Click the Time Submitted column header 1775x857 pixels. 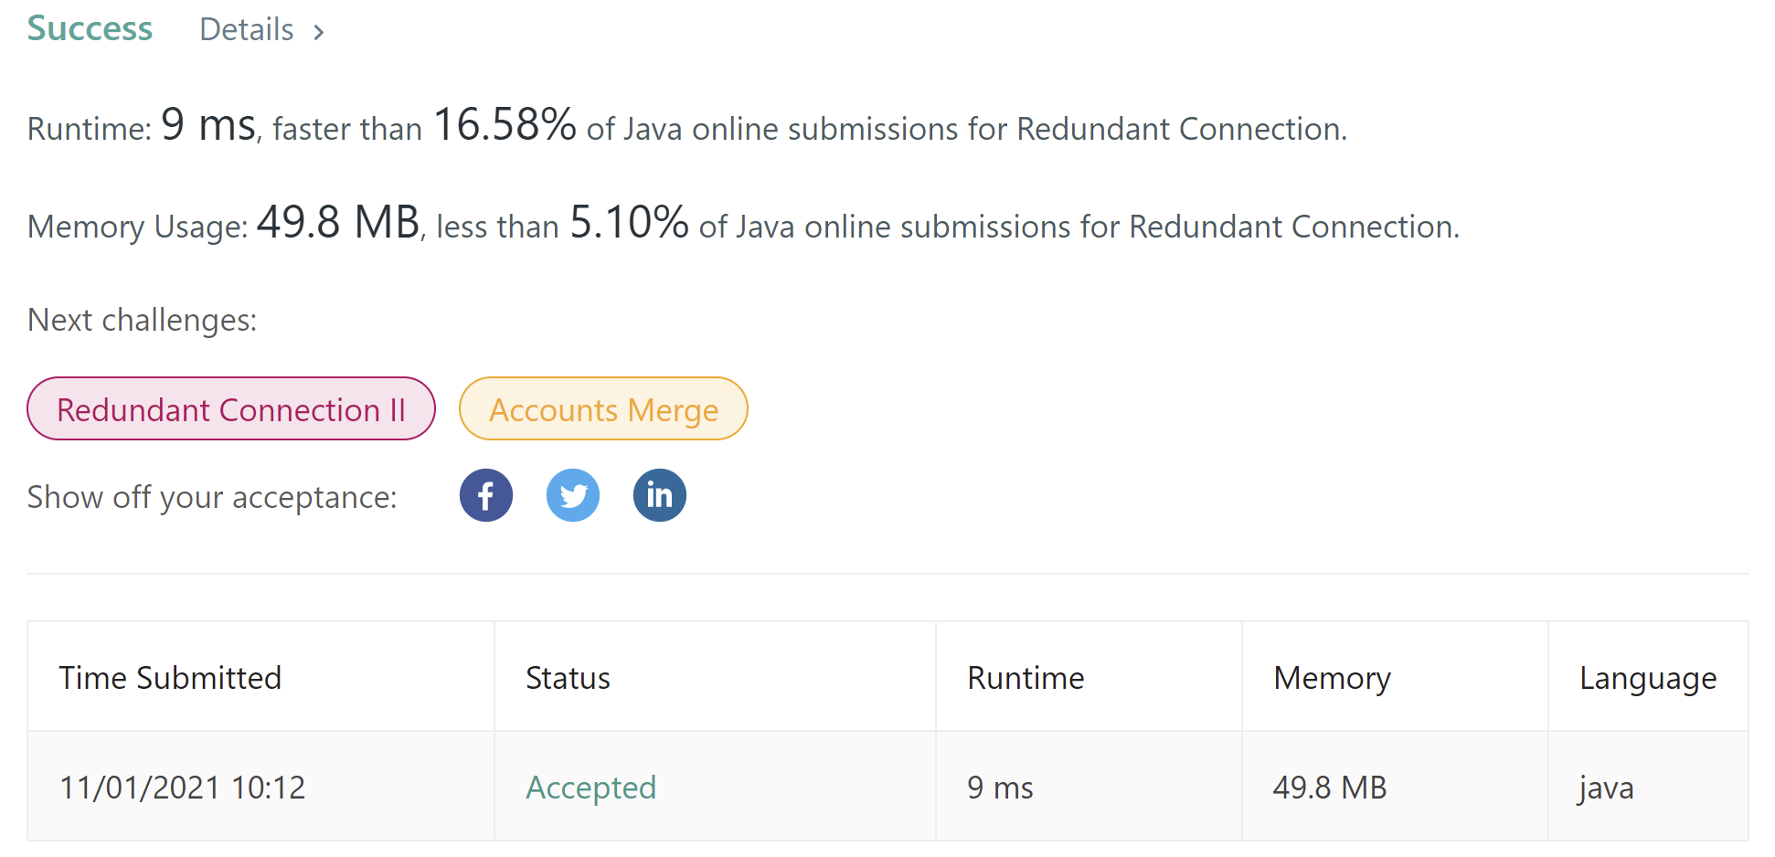coord(170,678)
